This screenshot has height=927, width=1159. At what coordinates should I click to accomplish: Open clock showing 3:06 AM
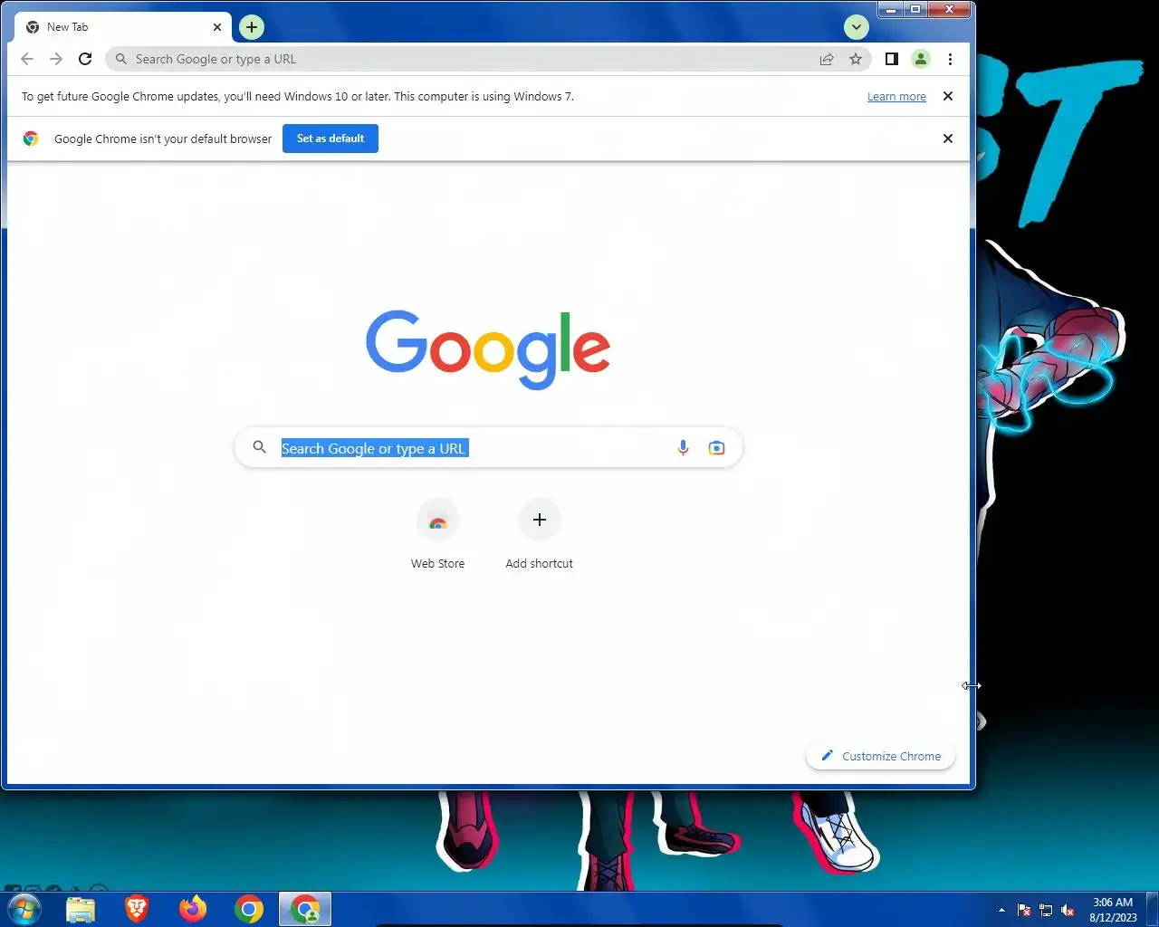1113,910
